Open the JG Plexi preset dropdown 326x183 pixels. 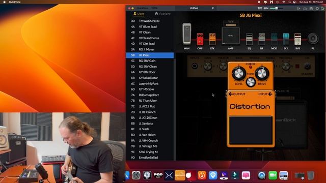[196, 8]
